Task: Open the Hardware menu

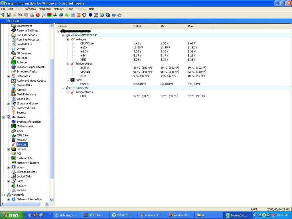Action: 45,9
